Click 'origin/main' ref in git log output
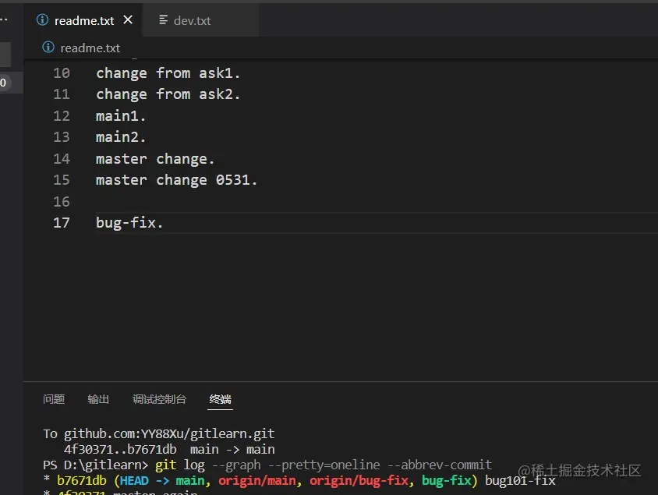The image size is (658, 495). (256, 481)
